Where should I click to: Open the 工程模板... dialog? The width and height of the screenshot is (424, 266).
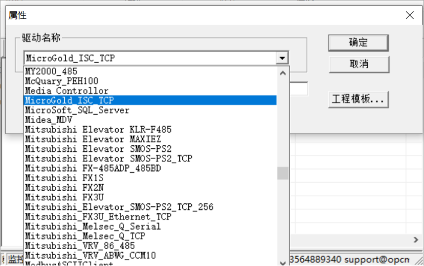(358, 100)
